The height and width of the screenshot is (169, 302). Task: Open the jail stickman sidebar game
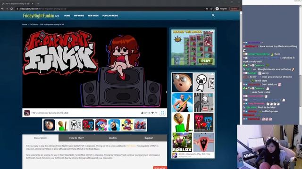pos(204,102)
